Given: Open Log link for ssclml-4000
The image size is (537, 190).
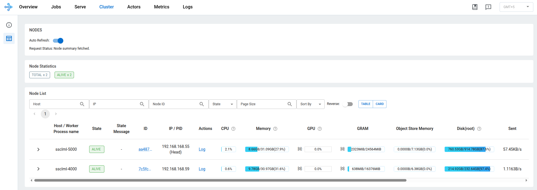Looking at the screenshot, I should (x=202, y=169).
